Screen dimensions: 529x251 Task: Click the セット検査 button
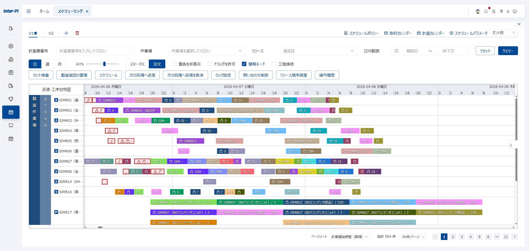pos(41,75)
